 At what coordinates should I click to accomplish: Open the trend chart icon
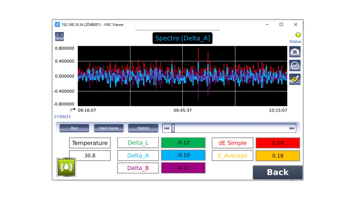click(x=295, y=66)
